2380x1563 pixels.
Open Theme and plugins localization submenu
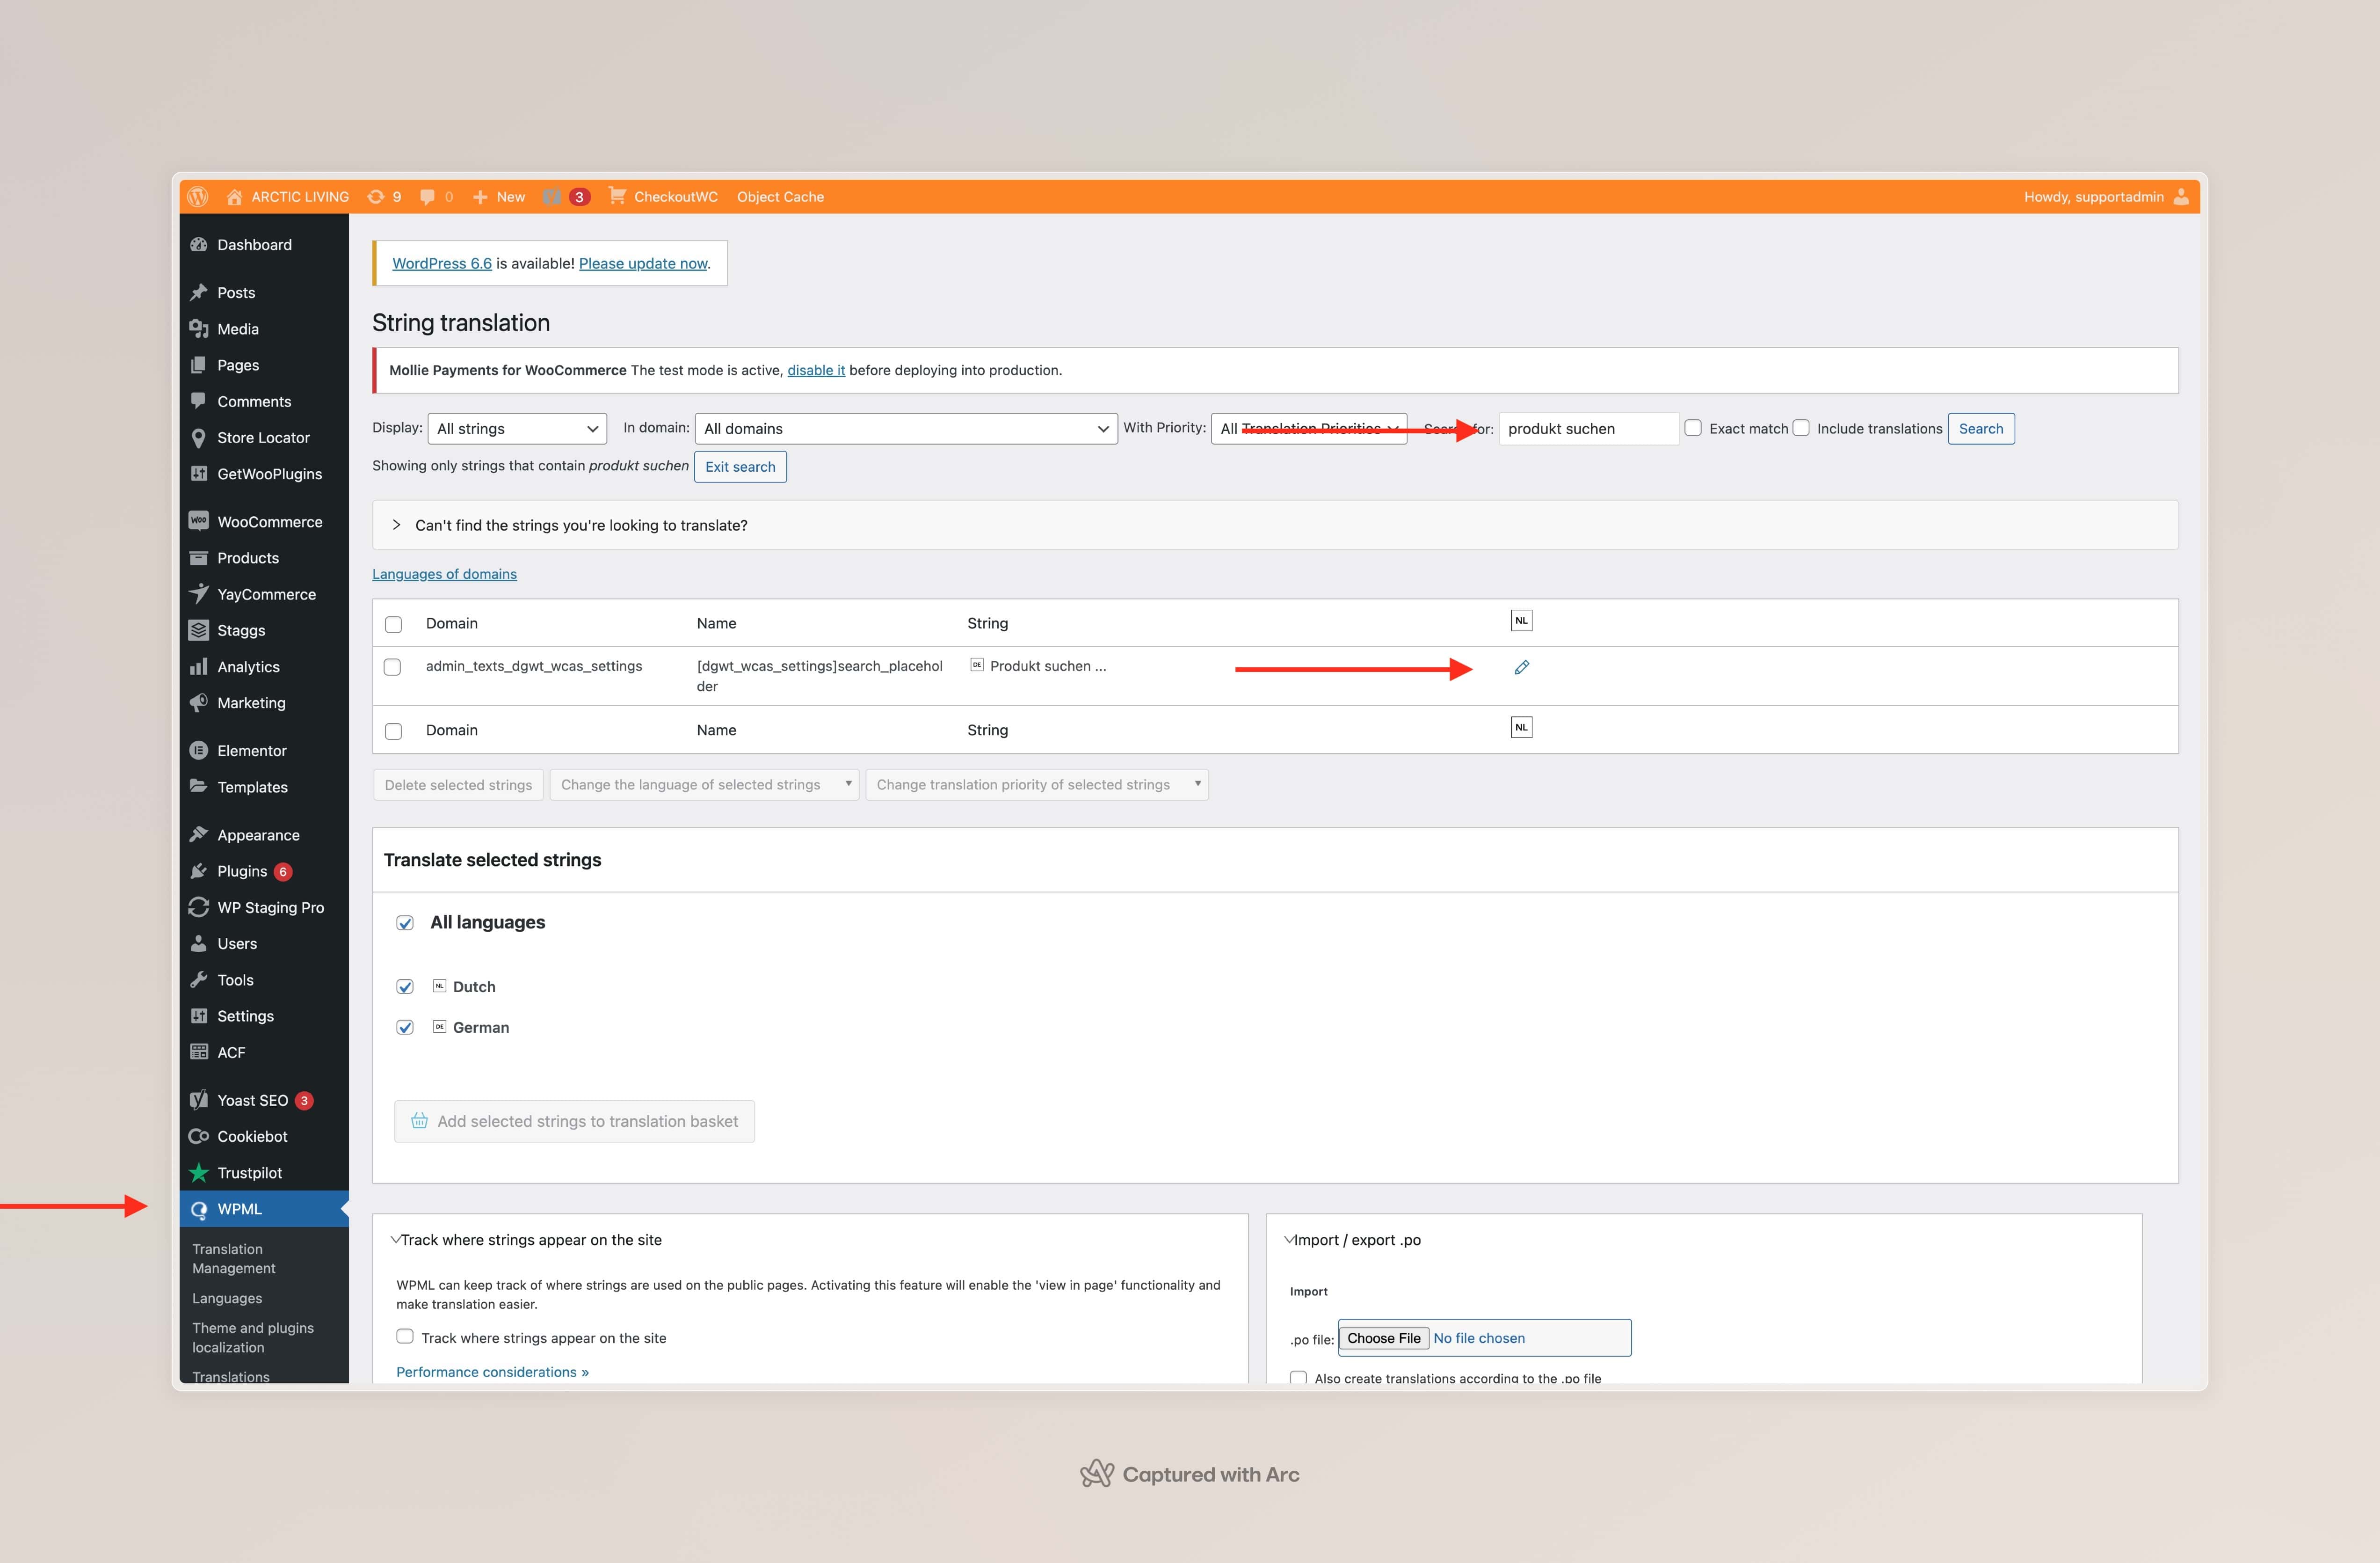click(x=252, y=1337)
